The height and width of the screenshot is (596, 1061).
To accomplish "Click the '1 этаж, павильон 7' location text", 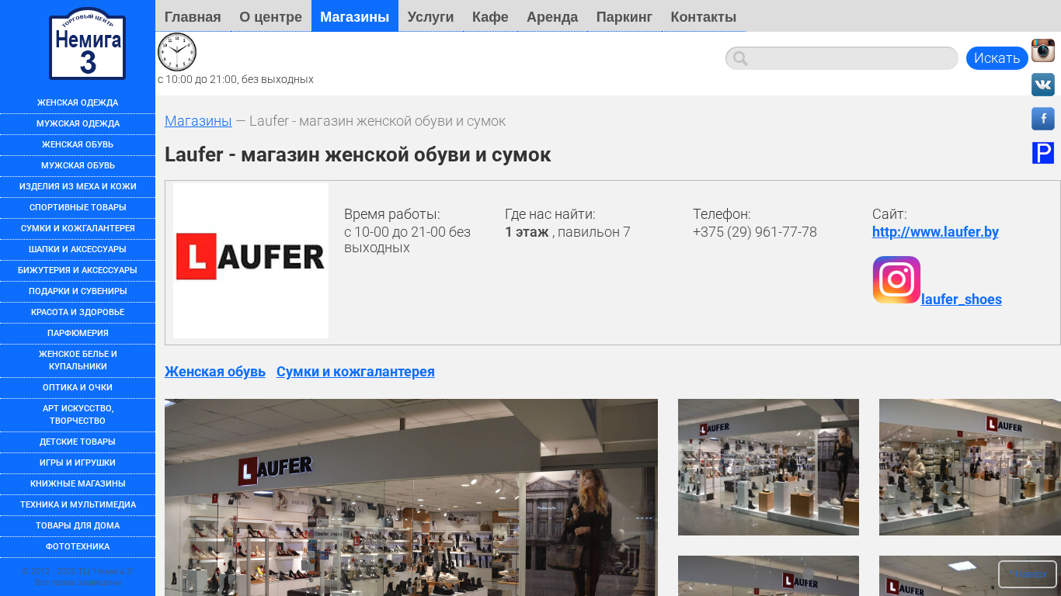I will pos(568,232).
